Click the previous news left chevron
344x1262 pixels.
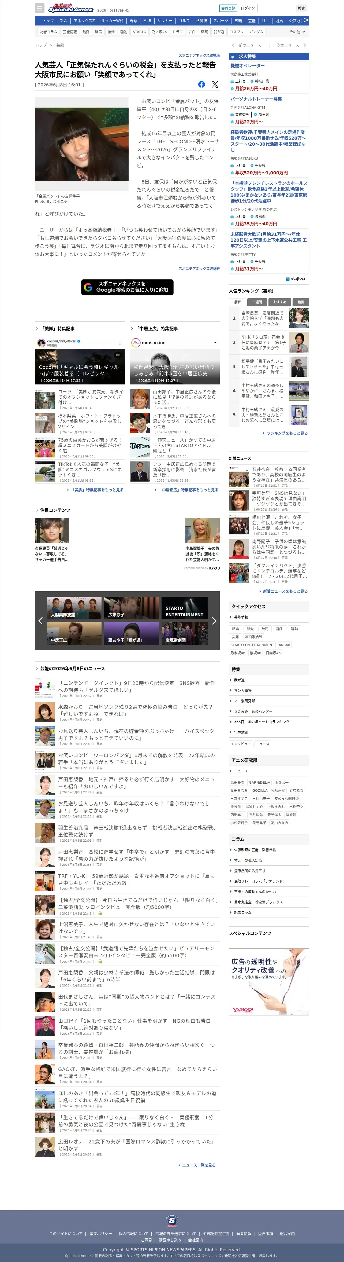[x=233, y=45]
